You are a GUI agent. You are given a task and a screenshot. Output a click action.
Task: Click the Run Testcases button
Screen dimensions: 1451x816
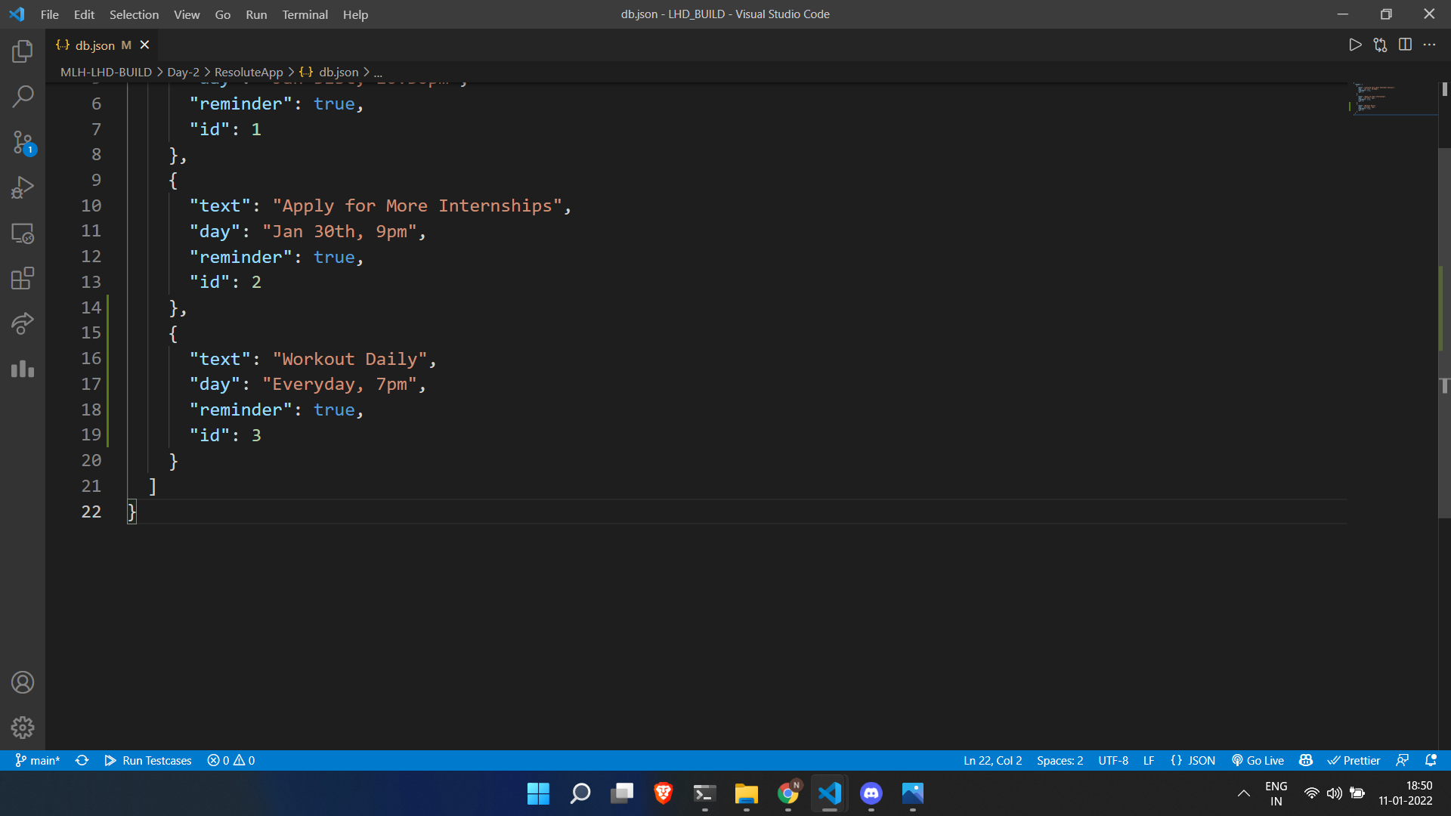click(148, 761)
